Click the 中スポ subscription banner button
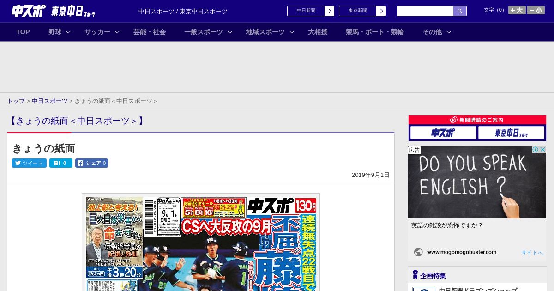The height and width of the screenshot is (291, 554). (x=443, y=133)
